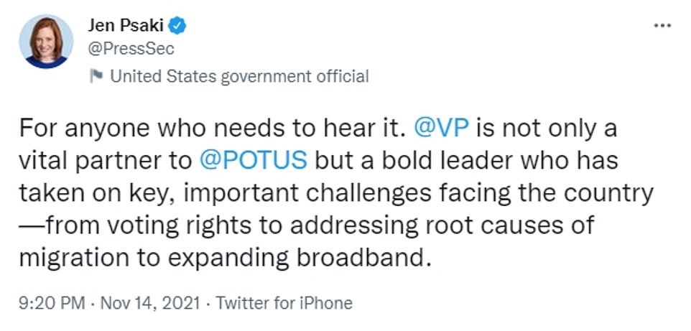Image resolution: width=691 pixels, height=331 pixels.
Task: Click the @PressSec handle
Action: [131, 49]
